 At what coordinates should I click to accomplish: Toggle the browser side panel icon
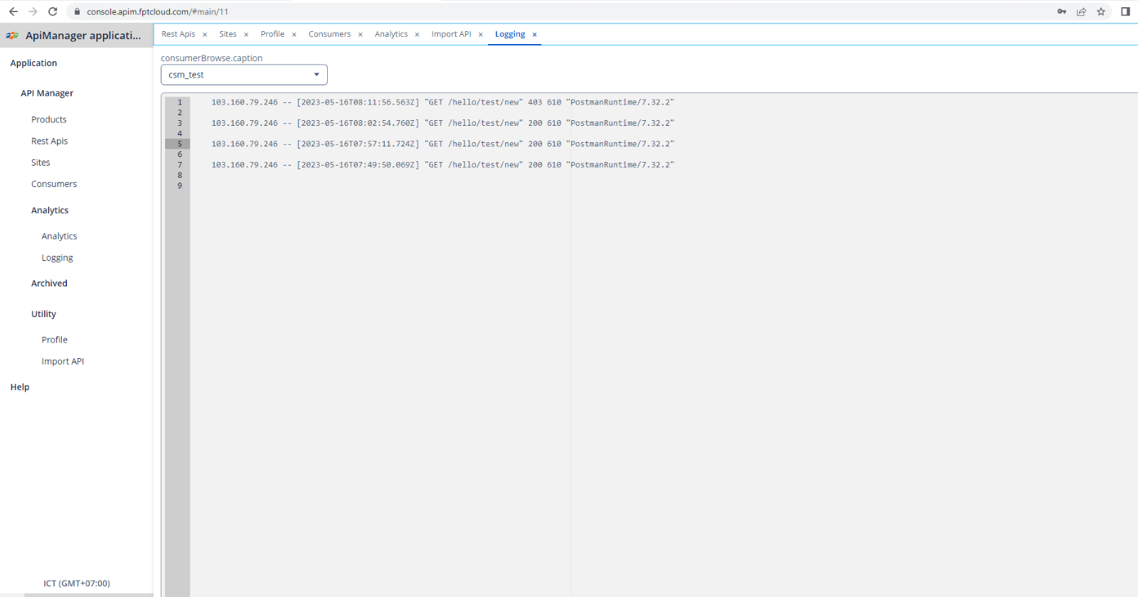click(1125, 11)
